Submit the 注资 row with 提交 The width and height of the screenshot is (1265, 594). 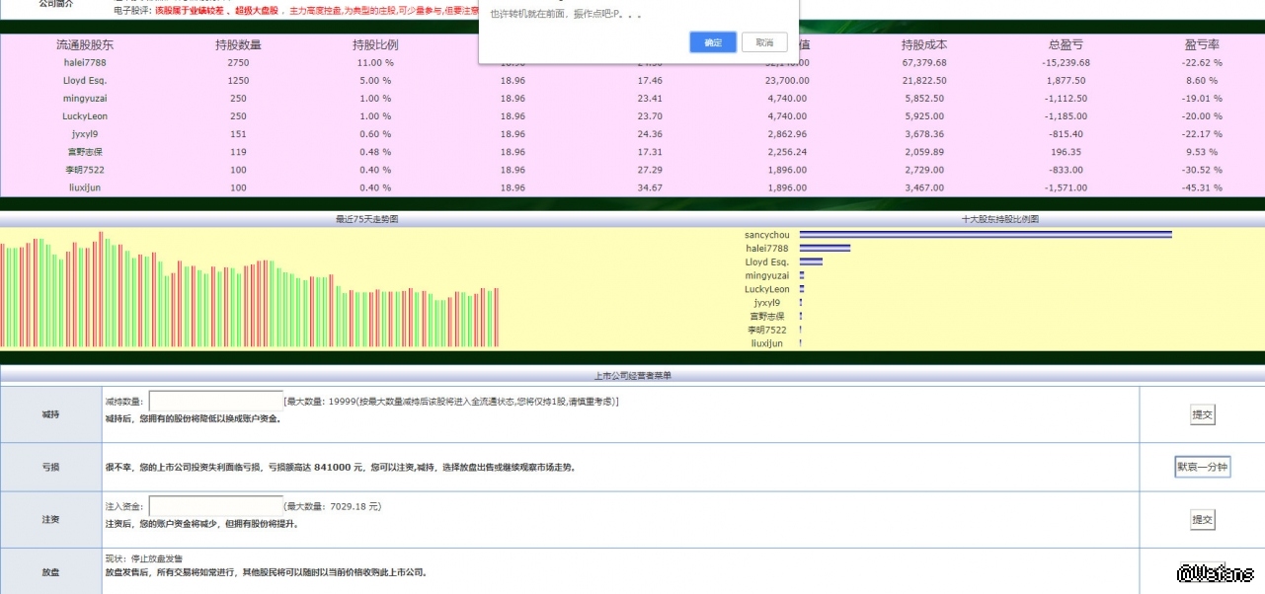pos(1202,520)
